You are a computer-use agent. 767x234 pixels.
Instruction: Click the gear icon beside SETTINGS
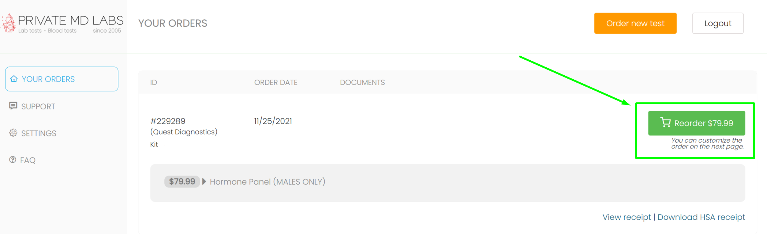pos(14,133)
